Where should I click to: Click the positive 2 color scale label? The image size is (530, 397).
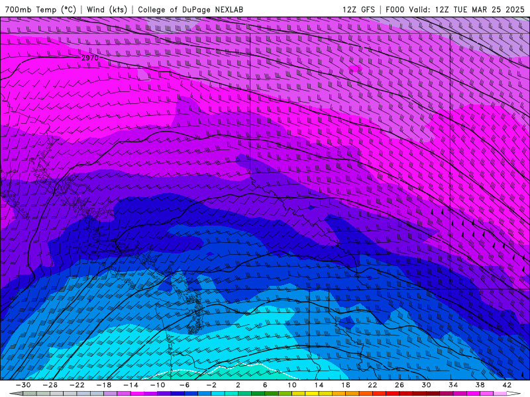(x=238, y=385)
